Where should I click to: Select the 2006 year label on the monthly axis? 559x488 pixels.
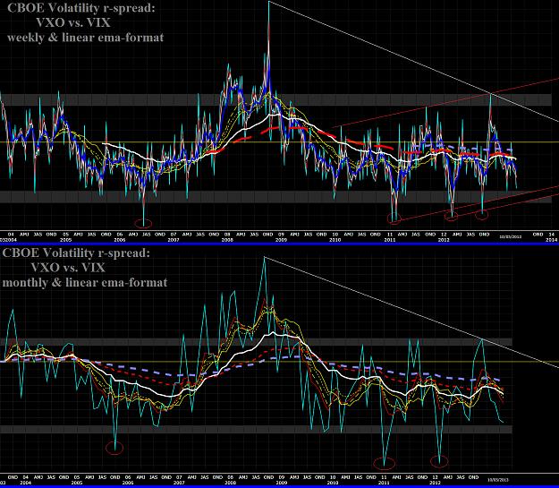coord(128,483)
